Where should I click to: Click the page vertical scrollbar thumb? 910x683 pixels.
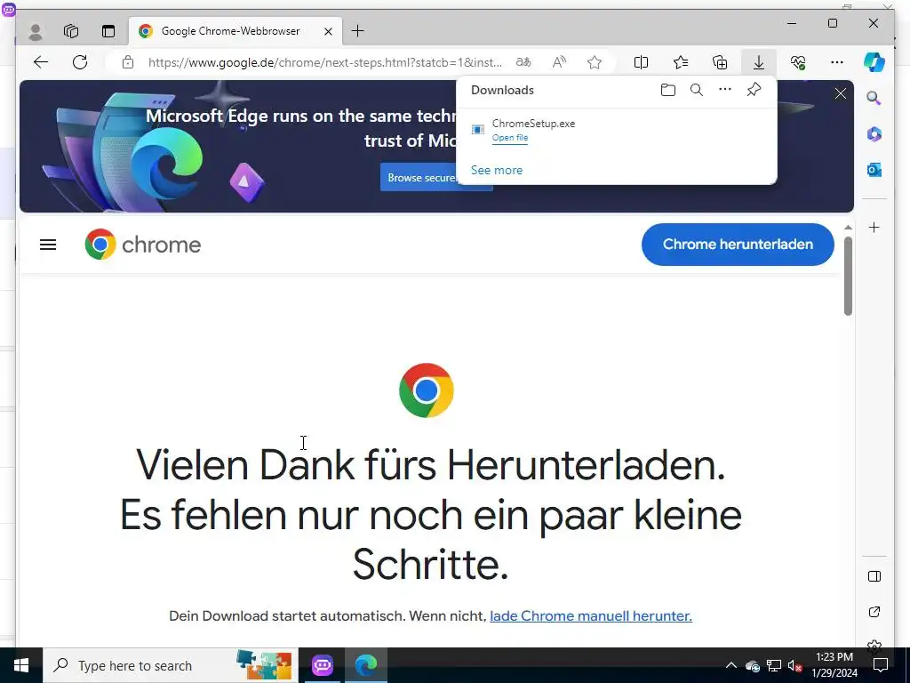tap(848, 277)
